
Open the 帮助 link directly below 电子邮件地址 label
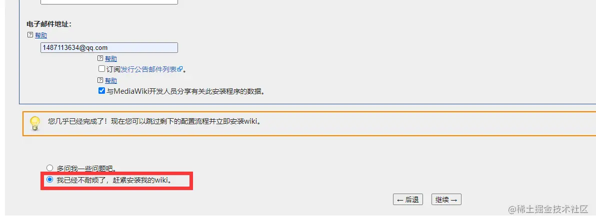41,35
